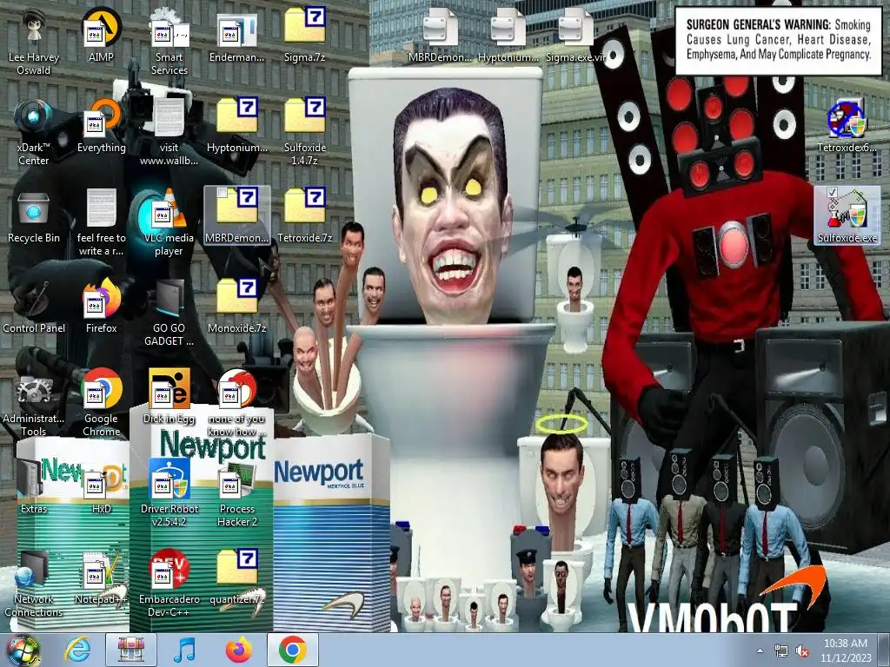Viewport: 890px width, 667px height.
Task: Select the Hyptonium file at top of the desktop
Action: (x=508, y=35)
